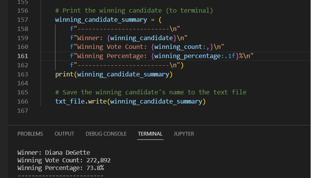Click line number 159 in gutter
The width and height of the screenshot is (311, 178).
coord(23,38)
